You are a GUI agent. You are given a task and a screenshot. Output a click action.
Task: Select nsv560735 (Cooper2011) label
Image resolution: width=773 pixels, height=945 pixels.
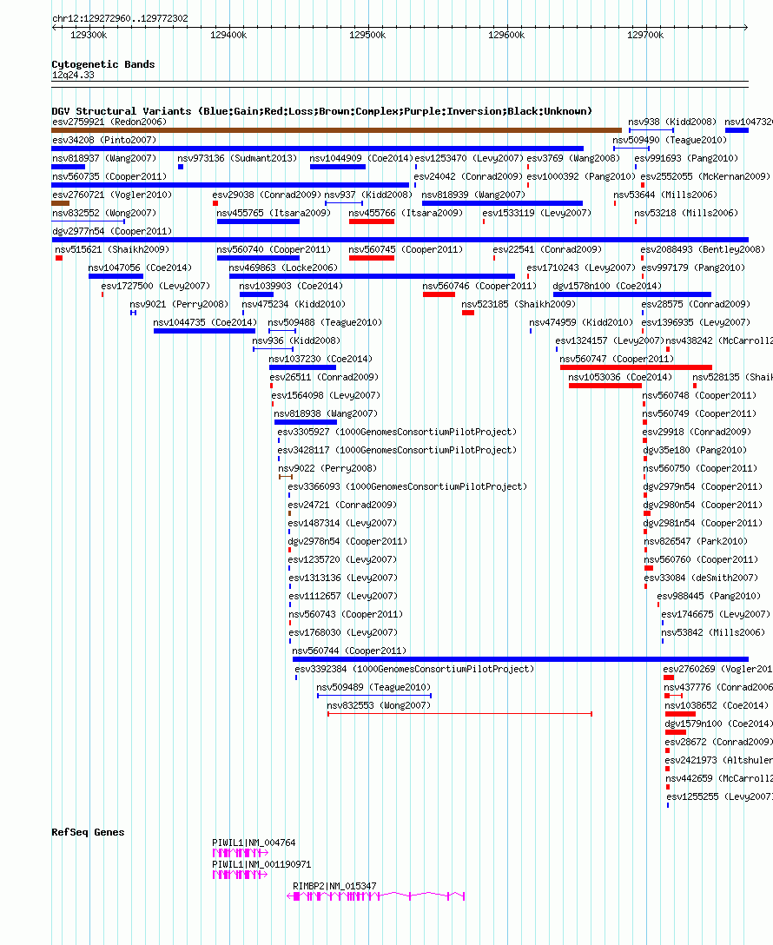click(x=109, y=176)
